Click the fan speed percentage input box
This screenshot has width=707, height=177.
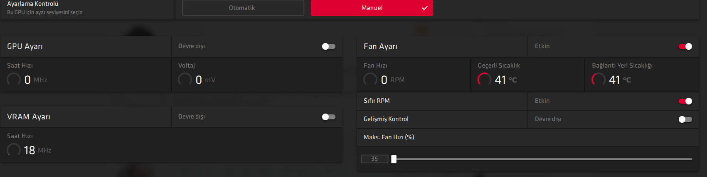click(x=374, y=159)
